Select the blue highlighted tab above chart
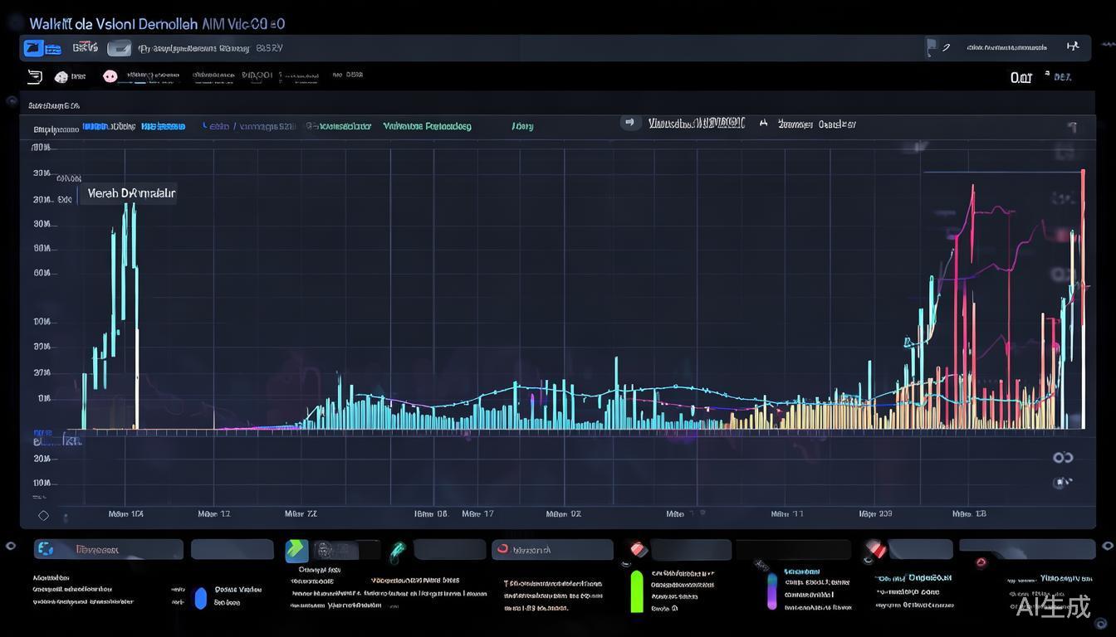Viewport: 1116px width, 637px height. click(x=163, y=126)
